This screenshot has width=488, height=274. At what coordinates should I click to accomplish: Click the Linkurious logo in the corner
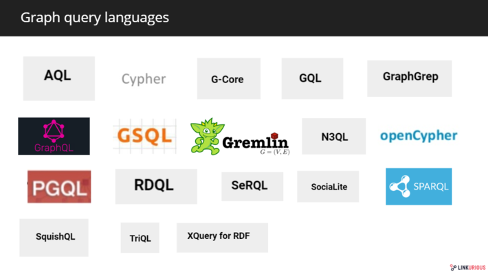point(468,267)
